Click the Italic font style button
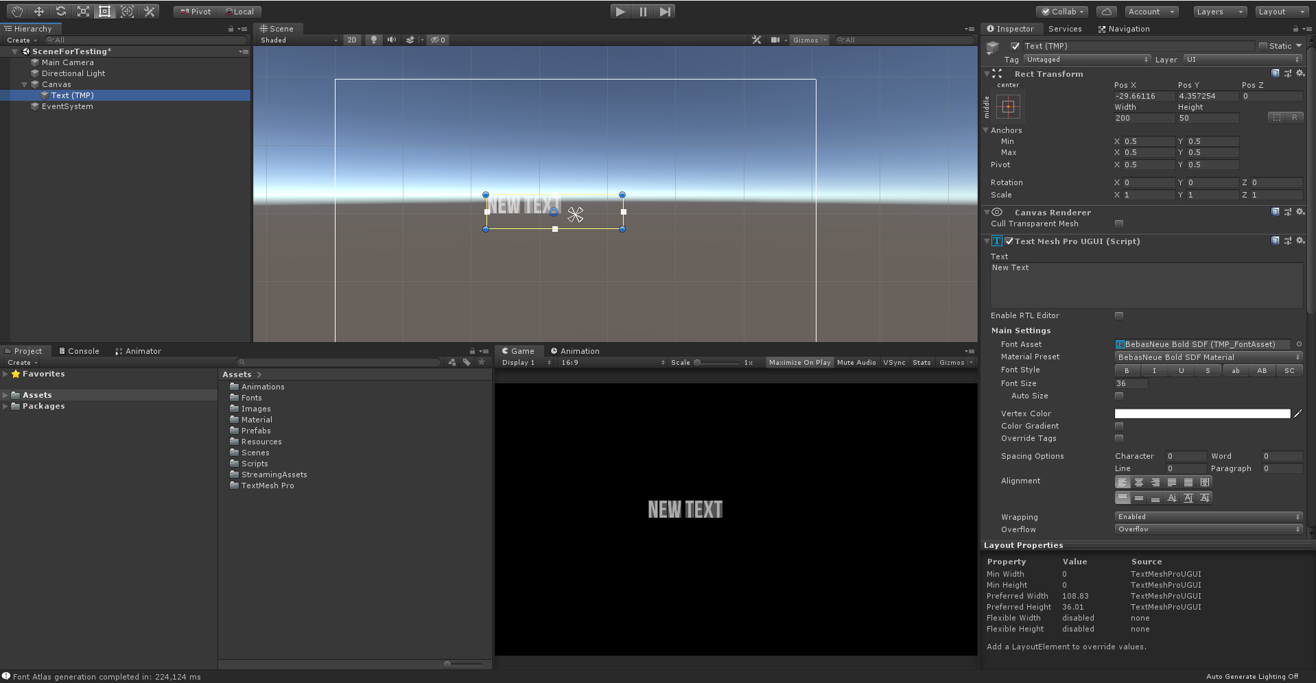This screenshot has width=1316, height=683. [x=1154, y=370]
